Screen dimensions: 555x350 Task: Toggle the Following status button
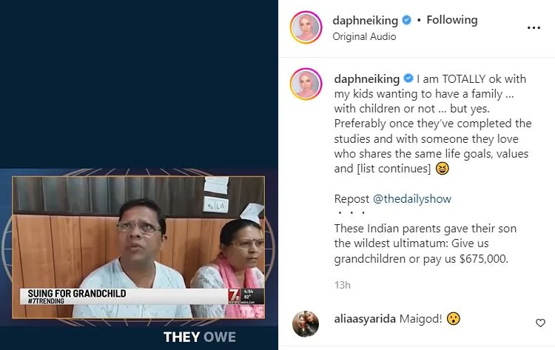click(452, 20)
